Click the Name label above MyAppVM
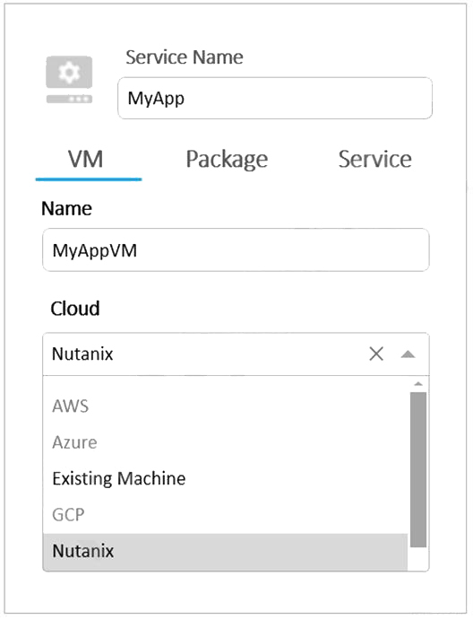 pyautogui.click(x=66, y=208)
